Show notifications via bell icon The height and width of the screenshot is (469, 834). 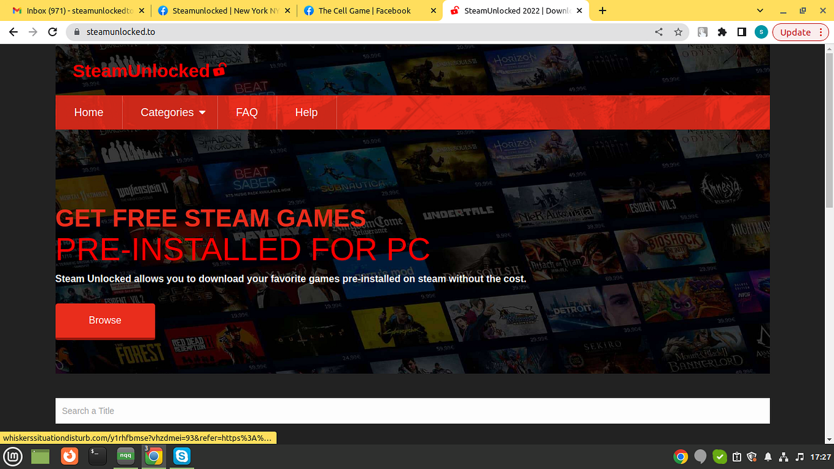[768, 457]
